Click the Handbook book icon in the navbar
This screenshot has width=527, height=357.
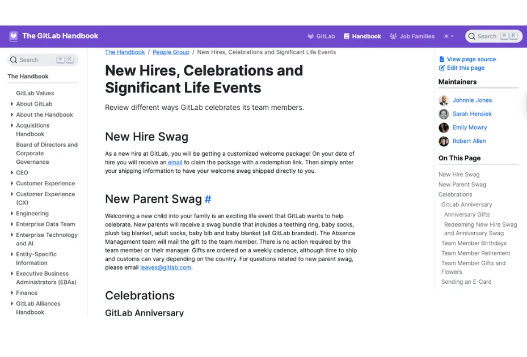point(347,36)
